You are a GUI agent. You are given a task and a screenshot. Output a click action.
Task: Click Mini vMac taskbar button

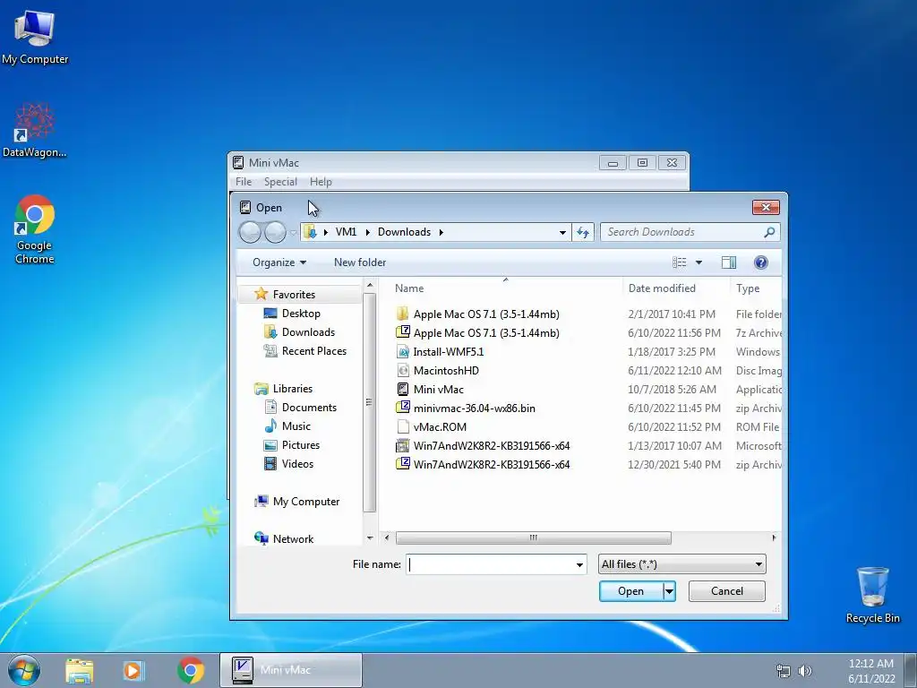[x=291, y=670]
